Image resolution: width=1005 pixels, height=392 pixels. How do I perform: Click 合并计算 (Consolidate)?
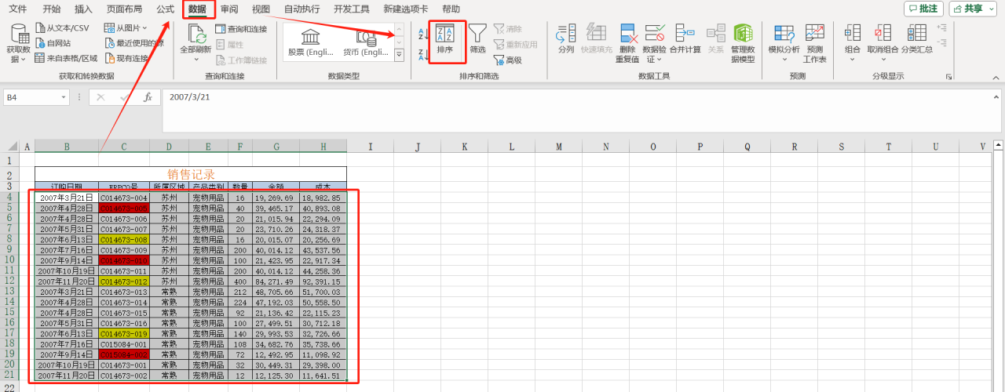[x=685, y=39]
